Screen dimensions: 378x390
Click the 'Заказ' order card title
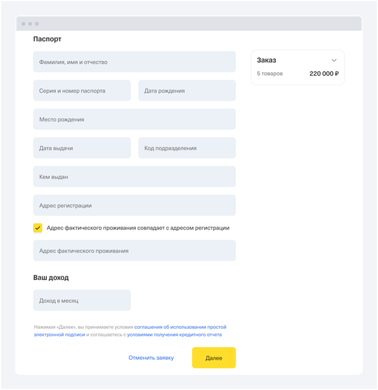click(x=267, y=60)
